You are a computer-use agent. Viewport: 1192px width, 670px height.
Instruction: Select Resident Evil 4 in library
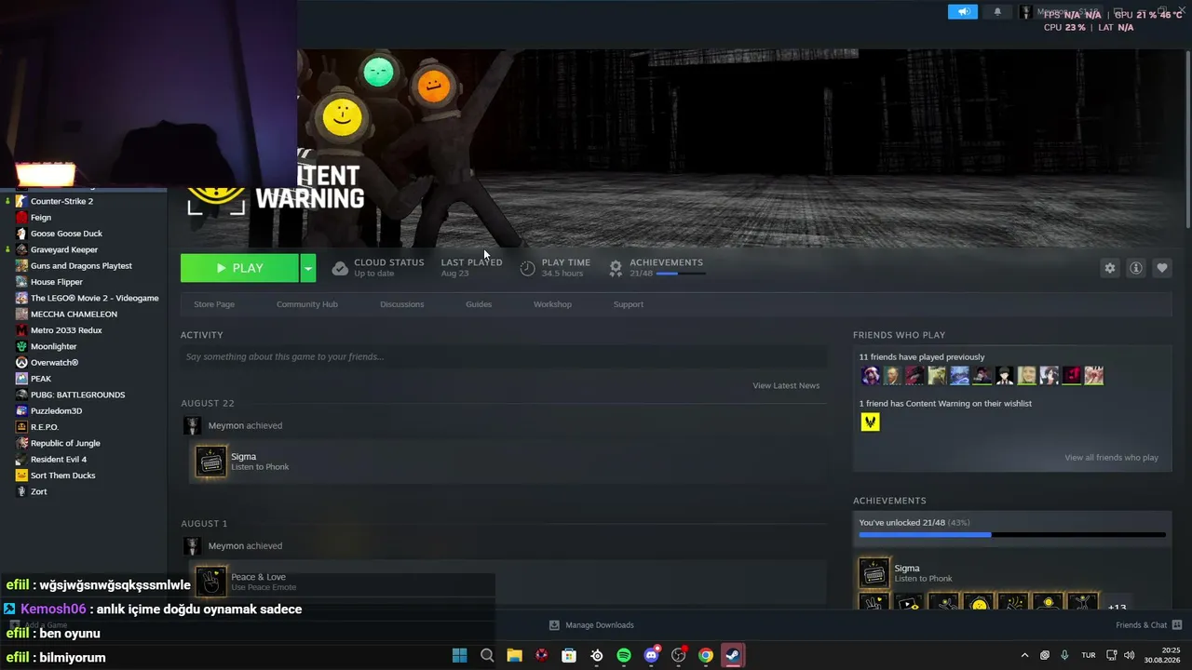coord(59,460)
